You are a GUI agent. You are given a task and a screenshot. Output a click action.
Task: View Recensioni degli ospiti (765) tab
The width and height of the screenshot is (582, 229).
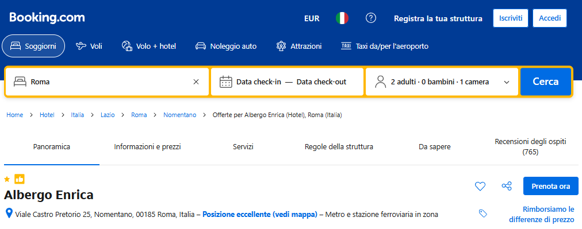coord(530,147)
